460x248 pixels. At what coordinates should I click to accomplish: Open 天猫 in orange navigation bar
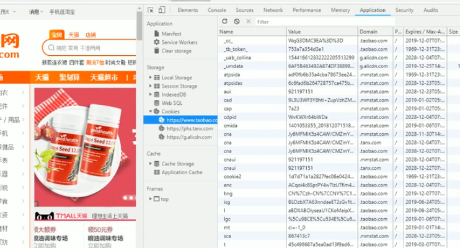(42, 77)
